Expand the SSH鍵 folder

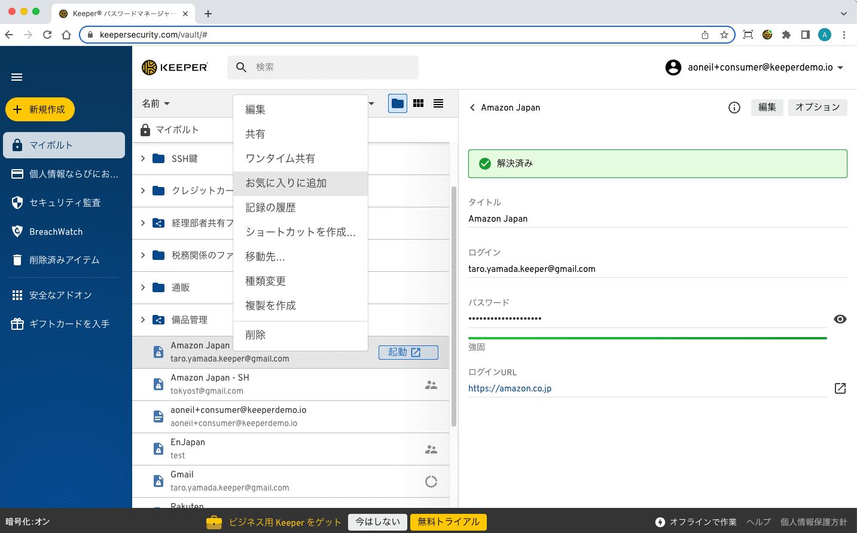pos(143,158)
